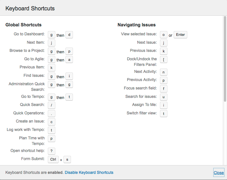Image resolution: width=227 pixels, height=180 pixels.
Task: Click the Disable Keyboard Shortcuts link
Action: pyautogui.click(x=89, y=172)
